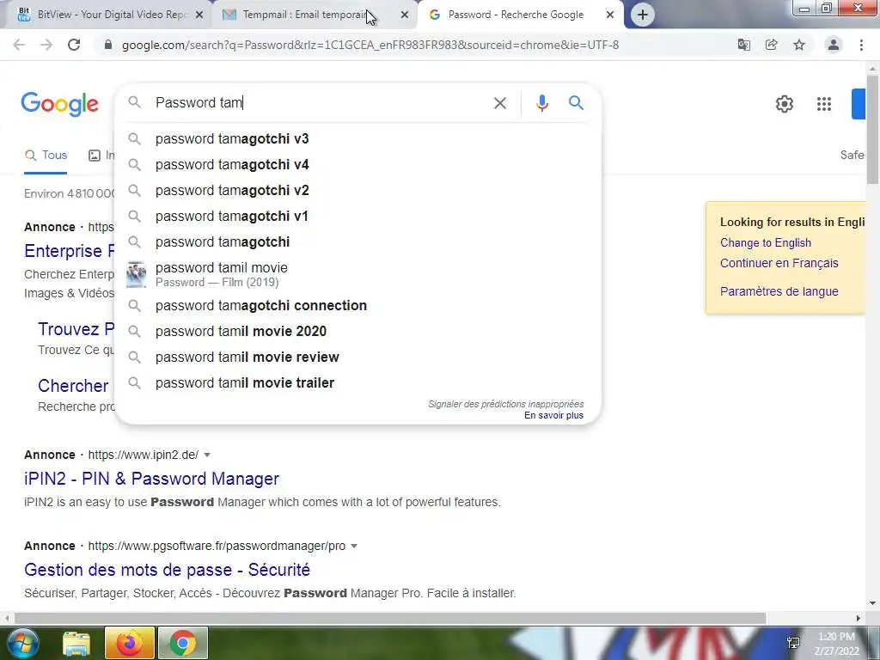Viewport: 880px width, 660px height.
Task: Choose suggestion password tamagotchi v3
Action: [357, 138]
